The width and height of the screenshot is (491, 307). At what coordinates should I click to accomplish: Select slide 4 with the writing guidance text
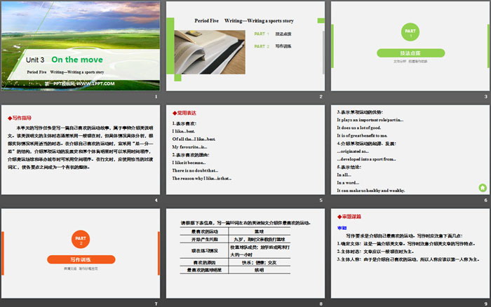tap(81, 151)
